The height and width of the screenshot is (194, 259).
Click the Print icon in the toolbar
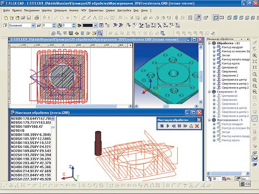tap(36, 18)
